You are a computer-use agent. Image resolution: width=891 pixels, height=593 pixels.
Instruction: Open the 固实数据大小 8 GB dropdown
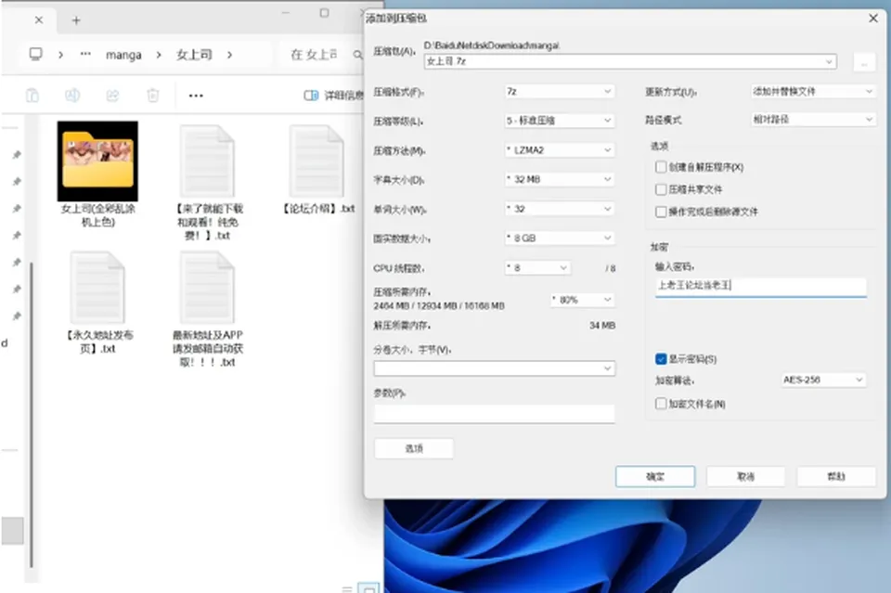[x=559, y=238]
